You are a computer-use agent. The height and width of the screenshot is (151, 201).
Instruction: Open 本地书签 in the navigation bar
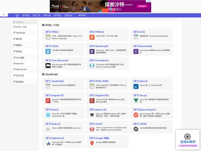[82, 15]
